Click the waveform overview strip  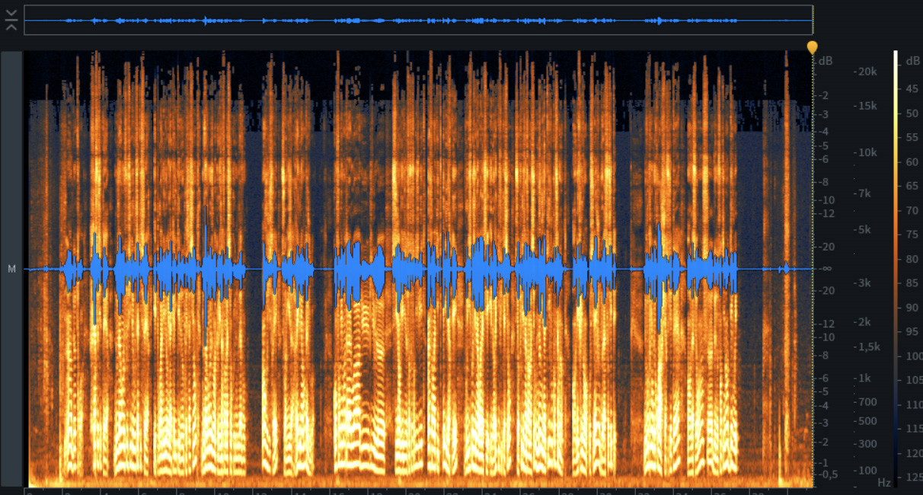(418, 20)
